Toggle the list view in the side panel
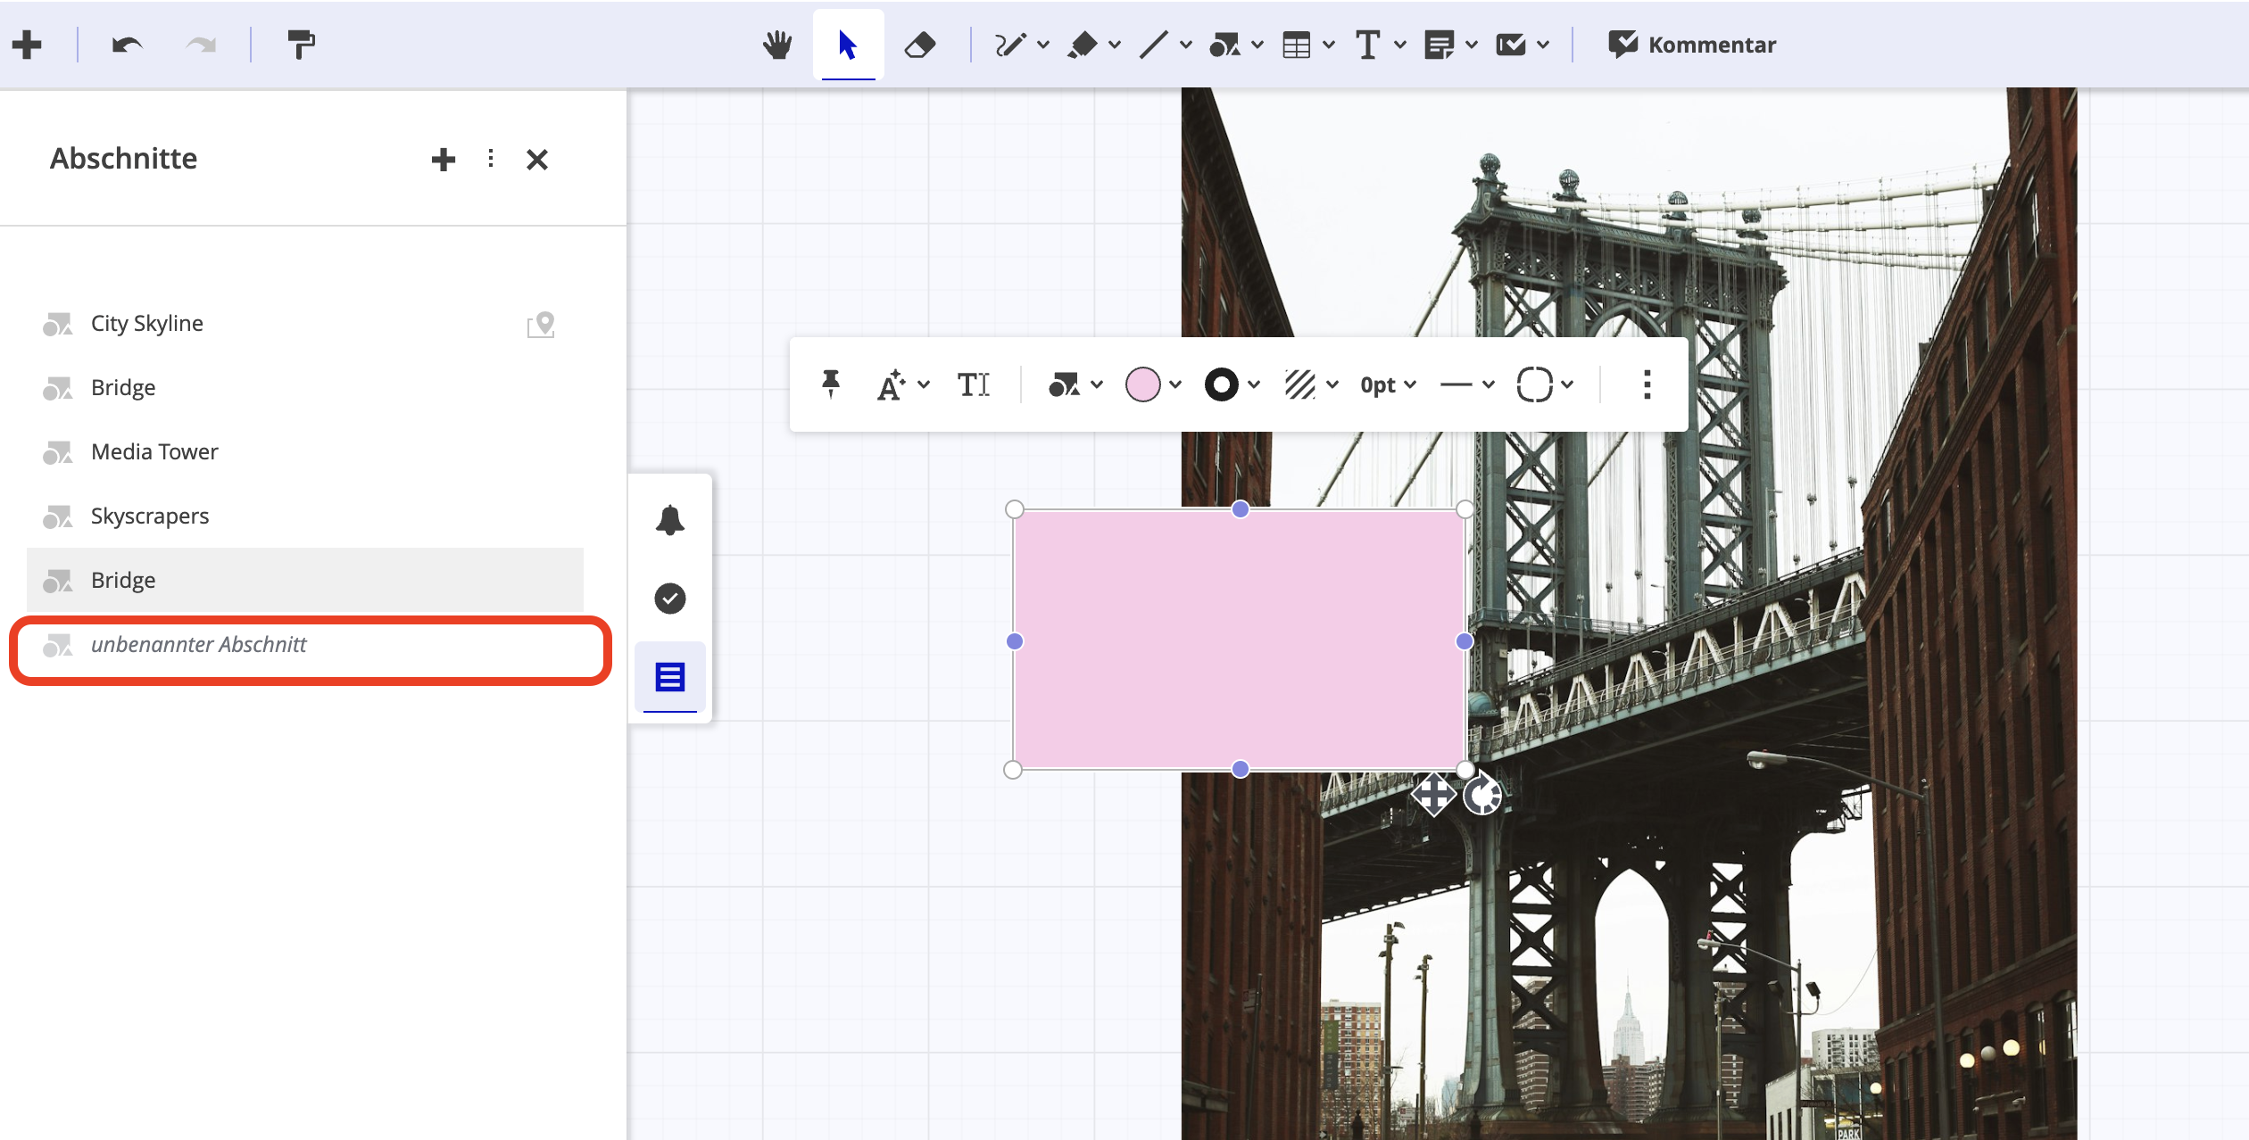The width and height of the screenshot is (2249, 1140). [x=669, y=677]
